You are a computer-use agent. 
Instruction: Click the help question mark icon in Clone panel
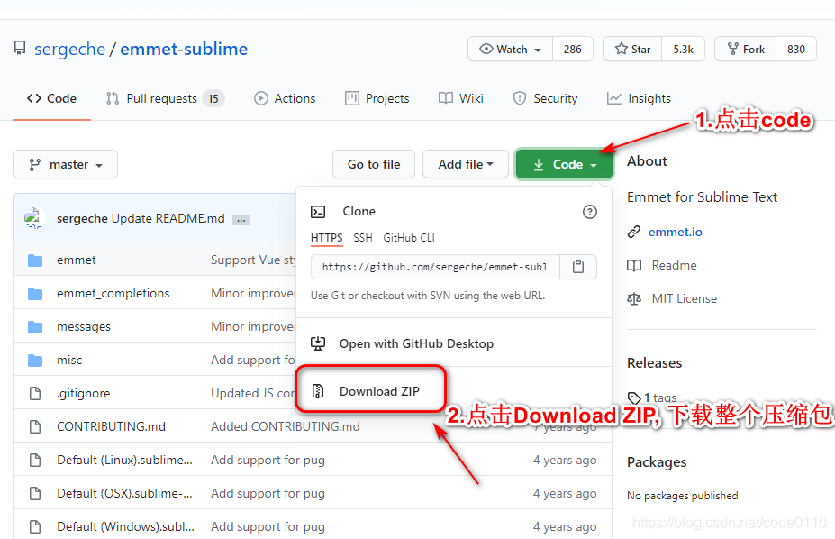pos(589,212)
